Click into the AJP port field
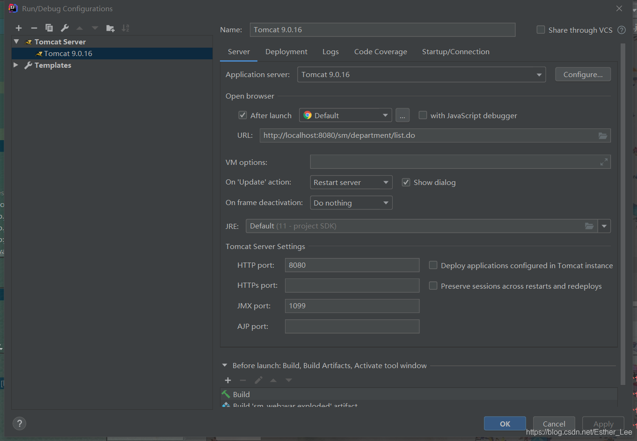The width and height of the screenshot is (637, 441). (x=352, y=327)
